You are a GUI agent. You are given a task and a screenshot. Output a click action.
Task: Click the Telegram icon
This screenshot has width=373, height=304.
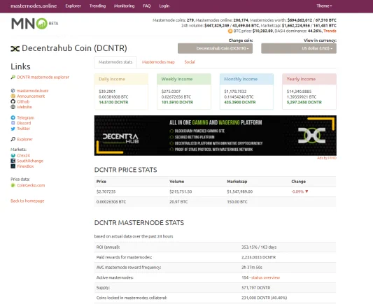click(13, 117)
